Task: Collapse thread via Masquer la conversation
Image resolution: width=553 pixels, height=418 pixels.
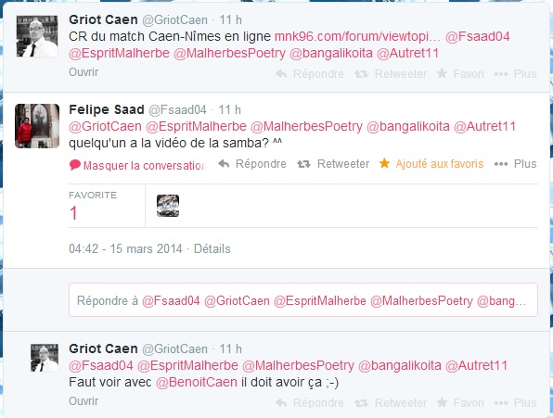Action: coord(137,166)
